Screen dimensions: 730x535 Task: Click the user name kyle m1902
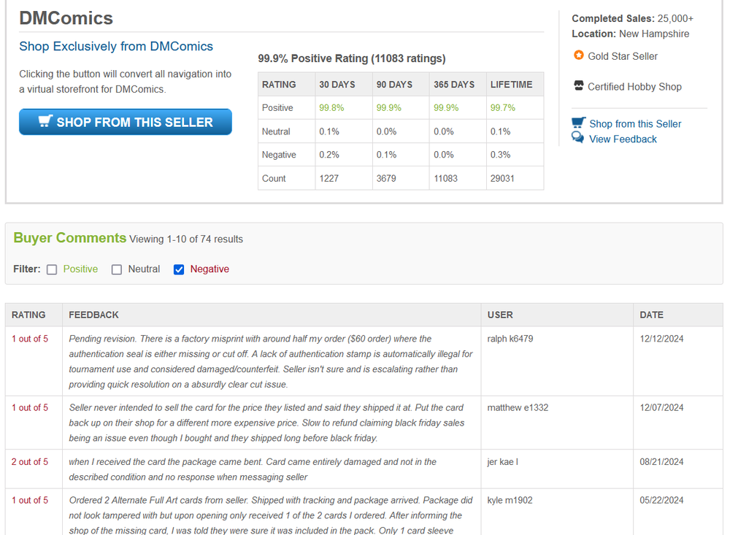[510, 501]
